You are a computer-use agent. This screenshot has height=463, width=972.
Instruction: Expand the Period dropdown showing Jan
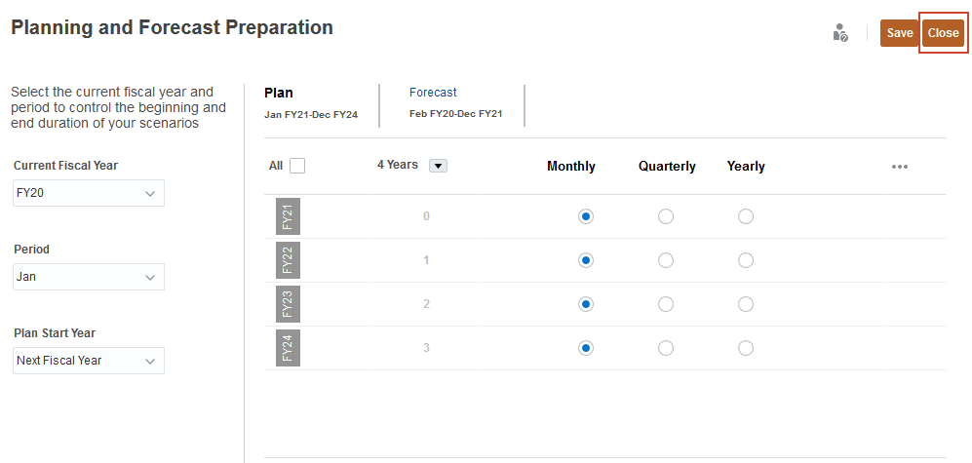[x=89, y=277]
